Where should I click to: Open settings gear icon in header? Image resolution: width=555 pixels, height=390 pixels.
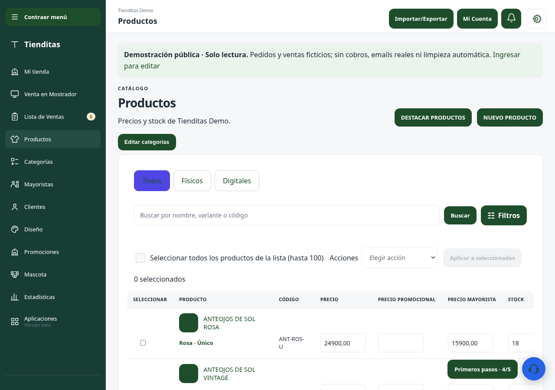click(x=536, y=19)
